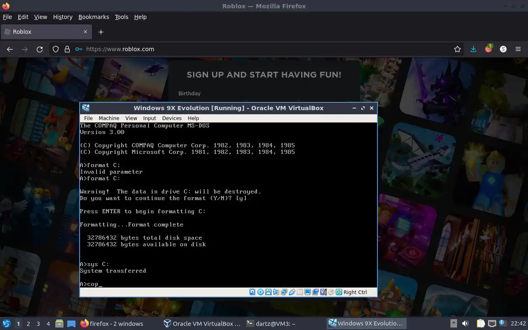
Task: Open Firefox File menu
Action: click(x=7, y=17)
